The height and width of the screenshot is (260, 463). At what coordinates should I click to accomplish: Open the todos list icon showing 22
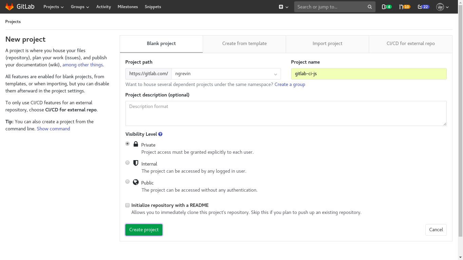[x=423, y=6]
